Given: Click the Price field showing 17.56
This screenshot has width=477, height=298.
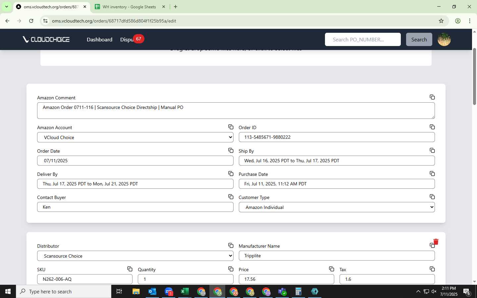Looking at the screenshot, I should [x=286, y=279].
